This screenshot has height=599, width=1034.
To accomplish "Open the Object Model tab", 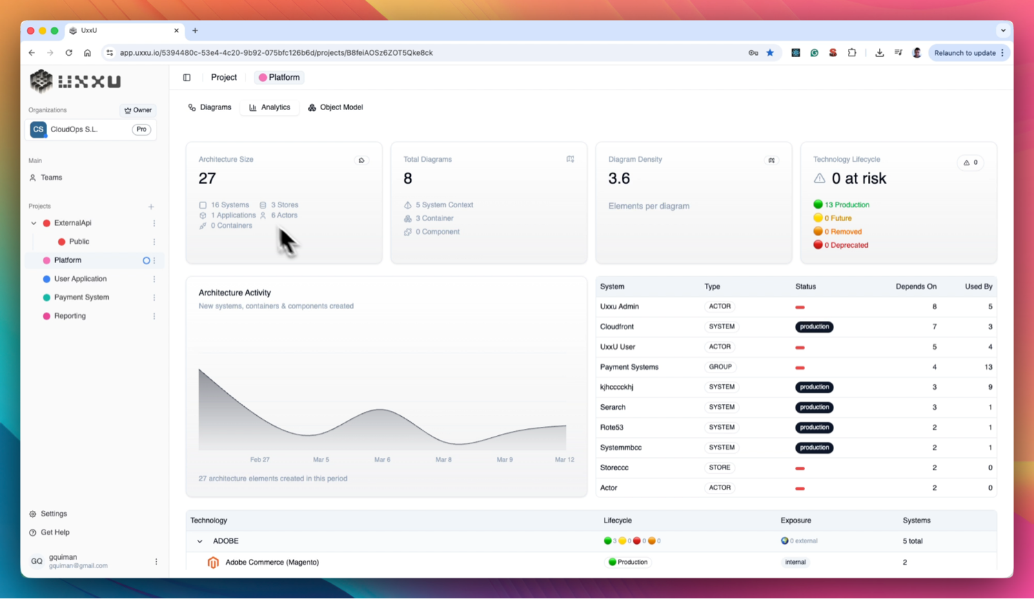I will pyautogui.click(x=336, y=107).
